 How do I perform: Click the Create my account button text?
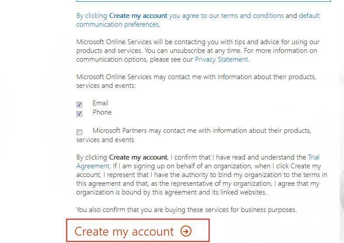[124, 231]
